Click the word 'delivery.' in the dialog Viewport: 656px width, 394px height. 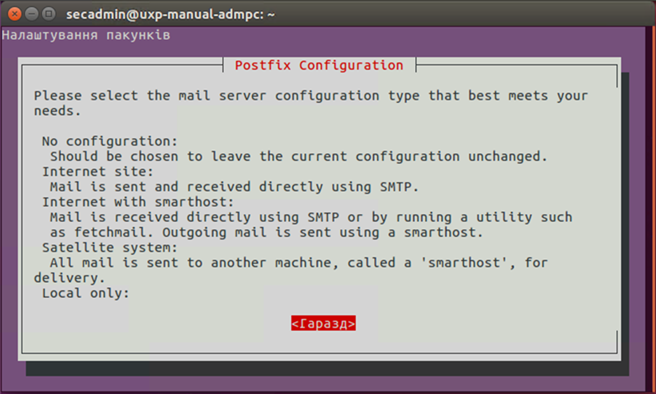pyautogui.click(x=69, y=278)
